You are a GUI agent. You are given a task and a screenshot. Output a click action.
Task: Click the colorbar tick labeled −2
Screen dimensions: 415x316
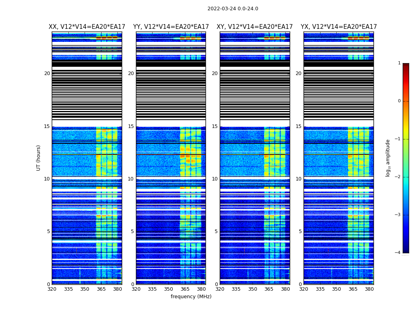(398, 177)
